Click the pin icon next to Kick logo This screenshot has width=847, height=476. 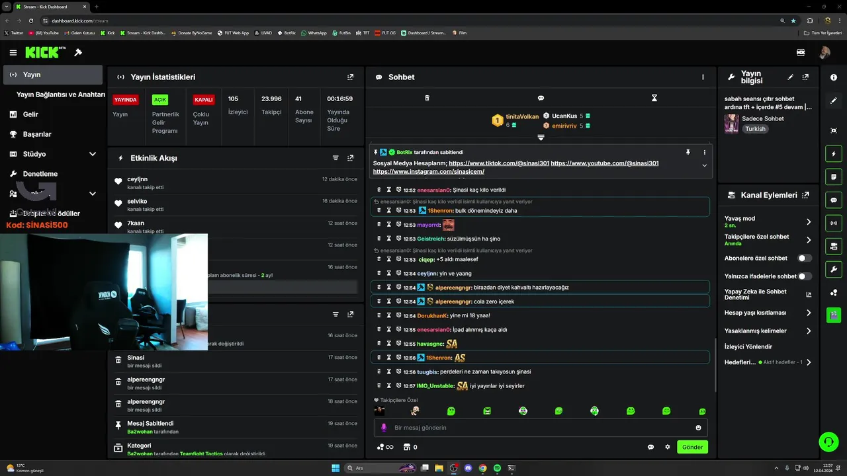coord(78,52)
